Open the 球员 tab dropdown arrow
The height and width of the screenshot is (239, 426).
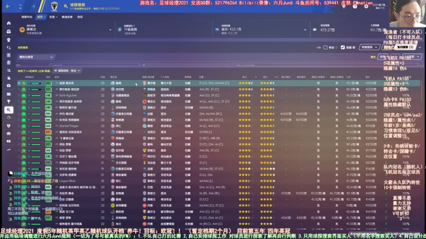point(45,17)
